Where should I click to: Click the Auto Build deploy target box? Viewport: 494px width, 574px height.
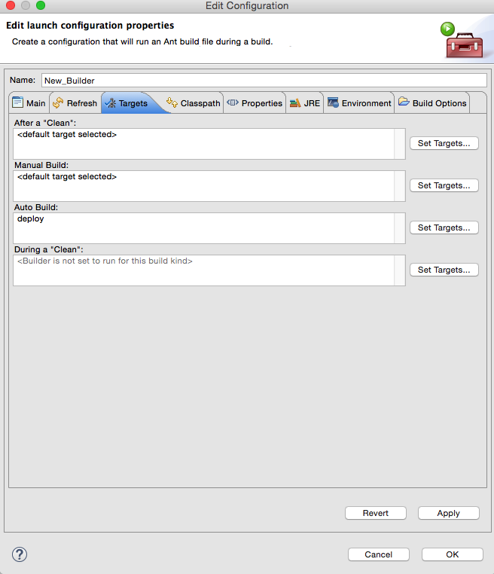(x=209, y=228)
